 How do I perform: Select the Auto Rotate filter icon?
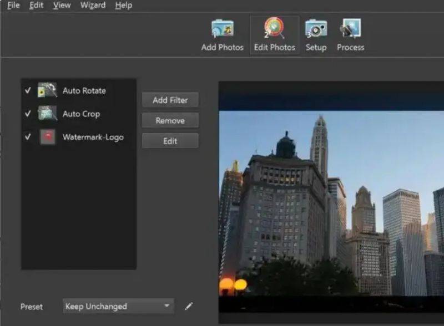click(x=47, y=90)
